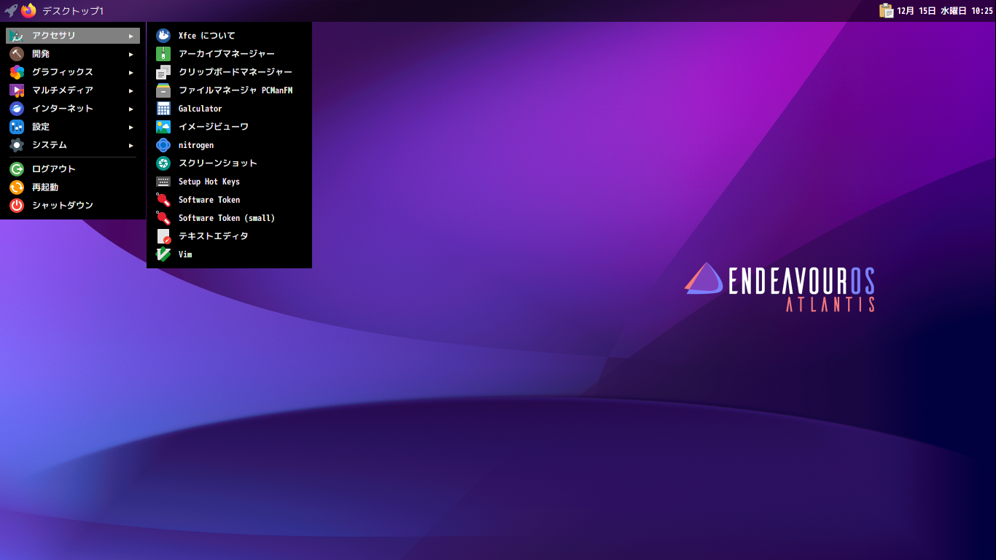Open the 開発 menu category
The width and height of the screenshot is (996, 560).
tap(73, 54)
